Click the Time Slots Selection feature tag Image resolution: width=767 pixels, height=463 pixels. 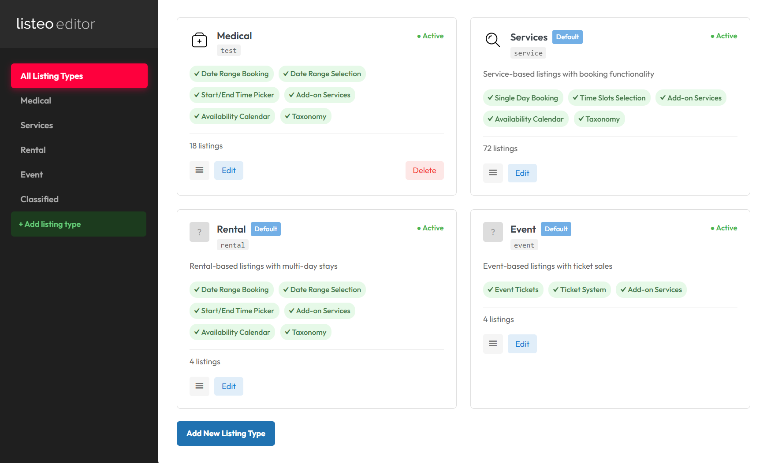point(609,98)
